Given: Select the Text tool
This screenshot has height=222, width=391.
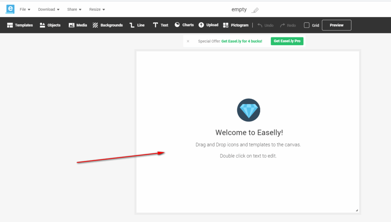Looking at the screenshot, I should coord(160,25).
